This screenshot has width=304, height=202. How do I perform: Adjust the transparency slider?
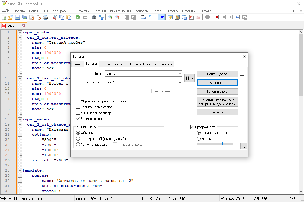(x=222, y=144)
